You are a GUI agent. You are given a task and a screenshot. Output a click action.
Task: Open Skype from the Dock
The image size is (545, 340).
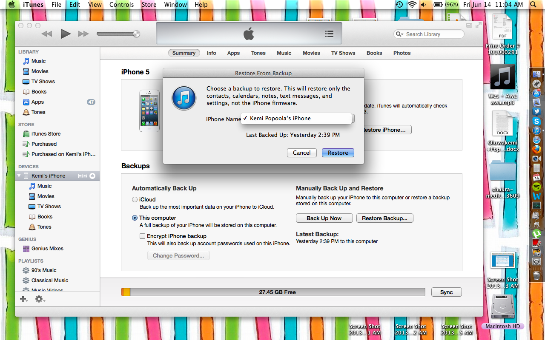(536, 121)
